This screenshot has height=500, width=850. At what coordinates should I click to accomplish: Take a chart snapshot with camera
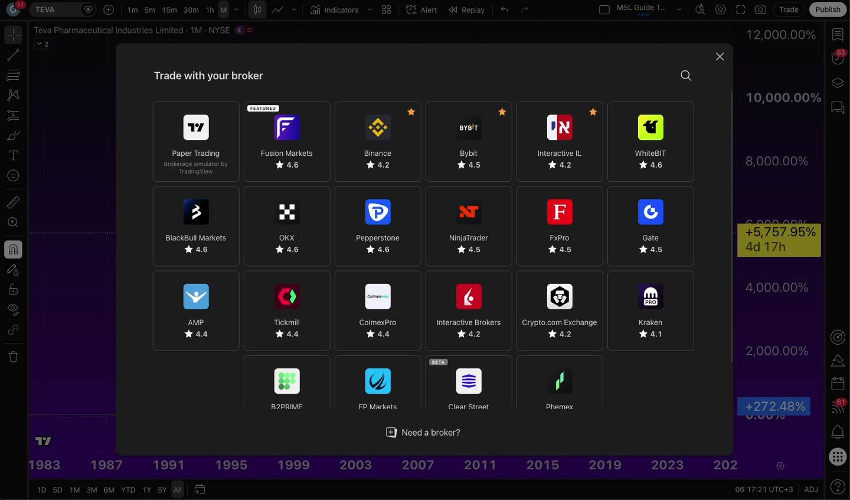click(761, 9)
